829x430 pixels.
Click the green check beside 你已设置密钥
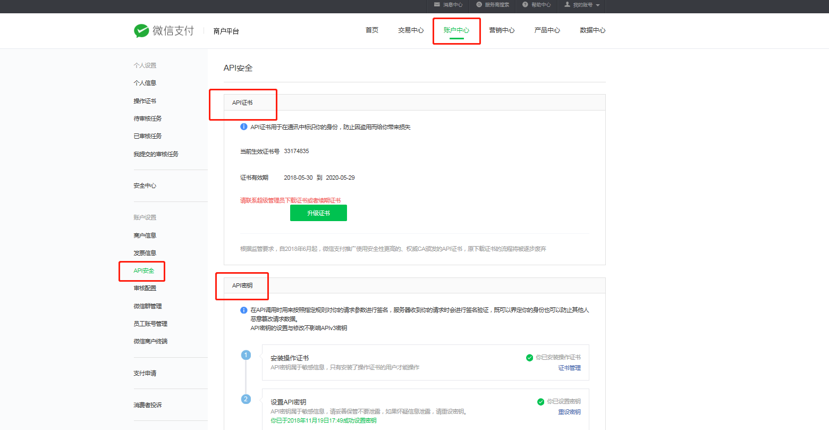coord(540,402)
